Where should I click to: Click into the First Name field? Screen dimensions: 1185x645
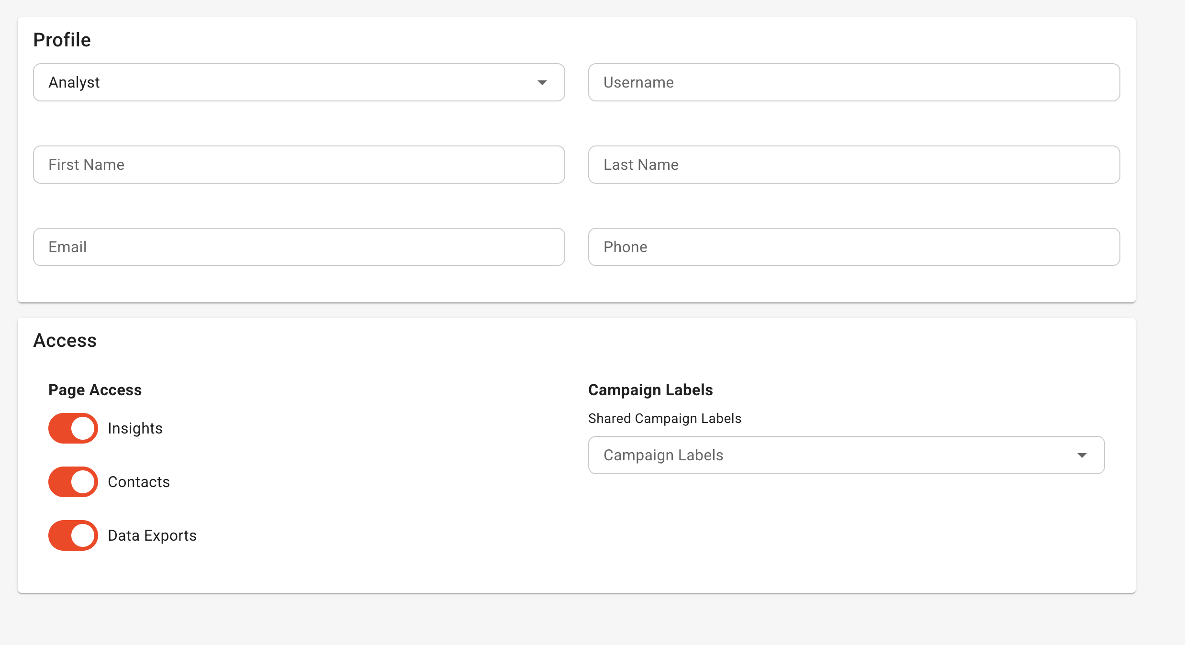click(x=299, y=165)
